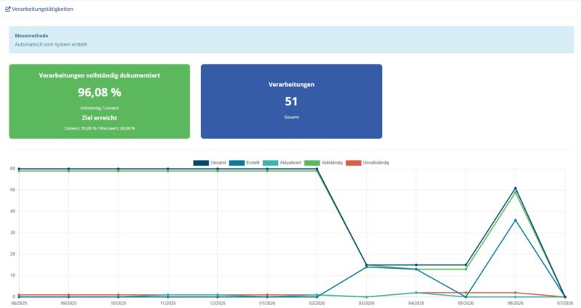Open the external link icon beside Verarbeitungstätigkeiten
581x308 pixels.
8,9
